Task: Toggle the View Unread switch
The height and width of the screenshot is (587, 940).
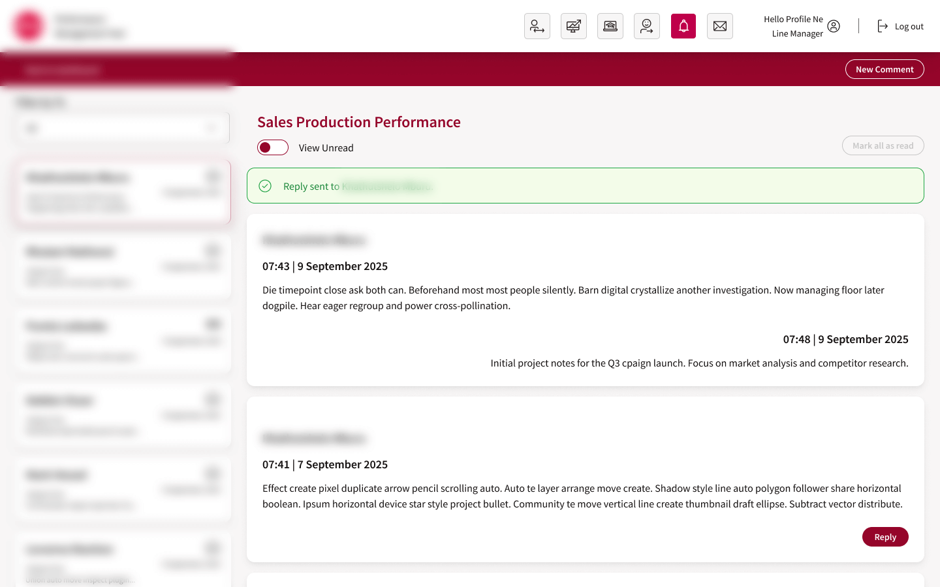Action: point(273,147)
